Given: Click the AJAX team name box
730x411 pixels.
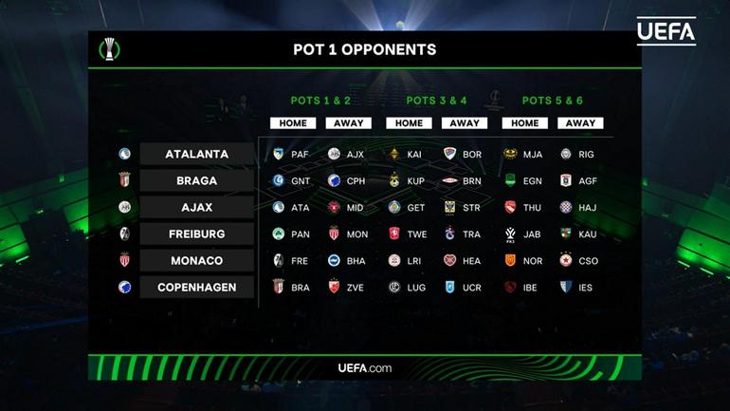Looking at the screenshot, I should pyautogui.click(x=196, y=207).
